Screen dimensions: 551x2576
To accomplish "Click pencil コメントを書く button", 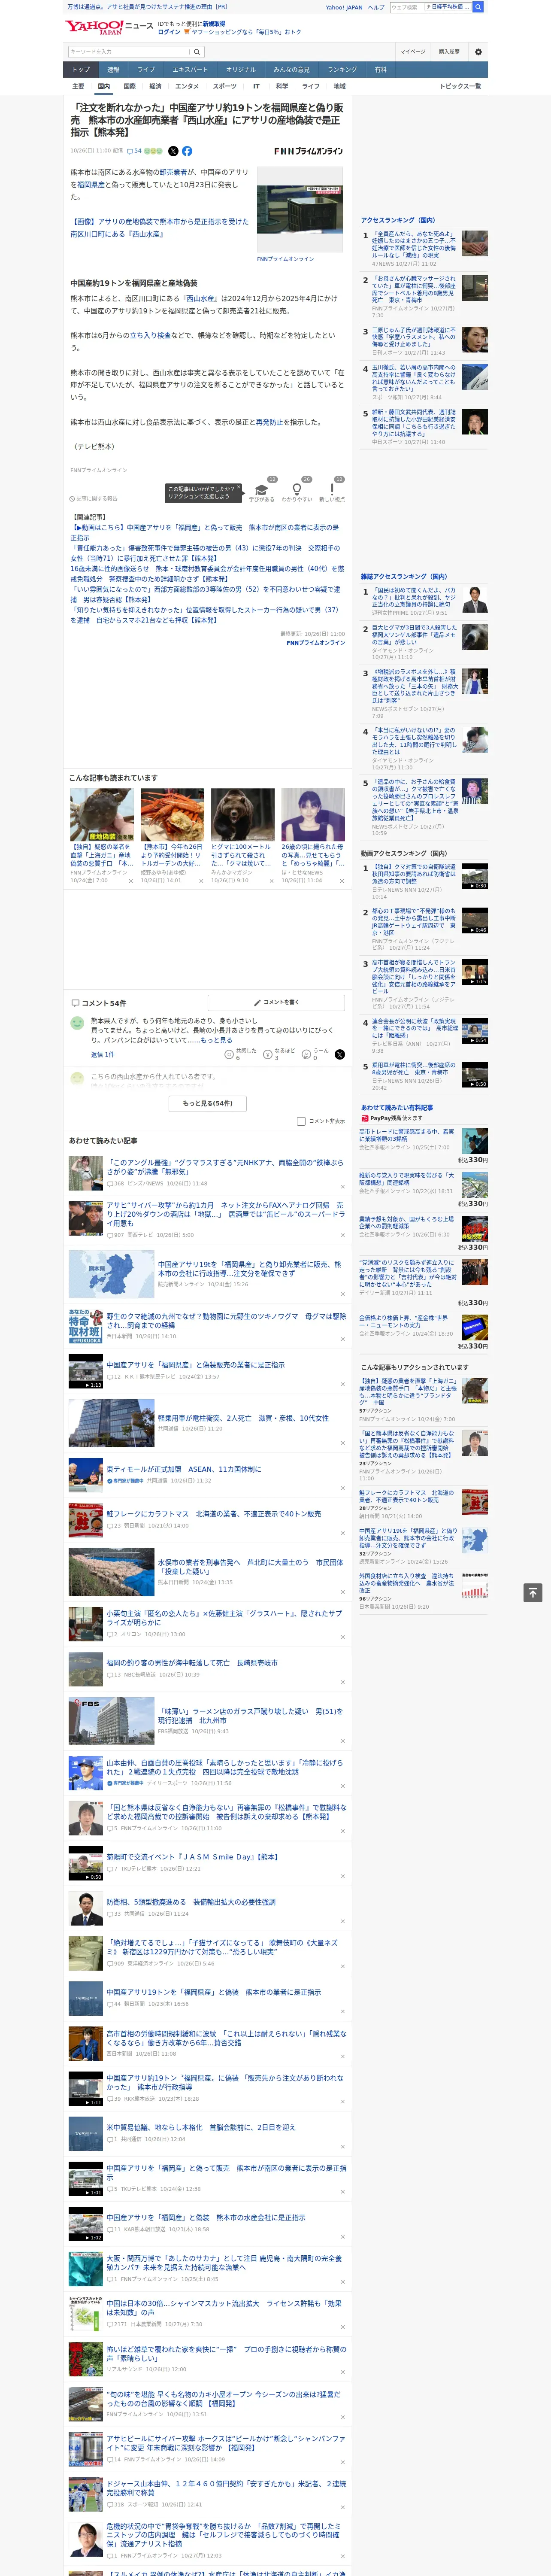I will (x=276, y=1002).
